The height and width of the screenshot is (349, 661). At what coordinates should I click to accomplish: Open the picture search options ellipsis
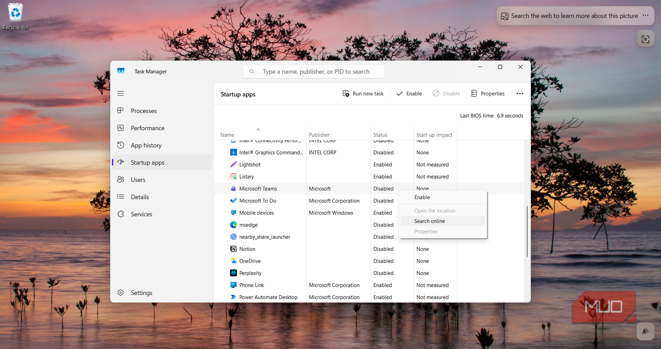tap(645, 16)
